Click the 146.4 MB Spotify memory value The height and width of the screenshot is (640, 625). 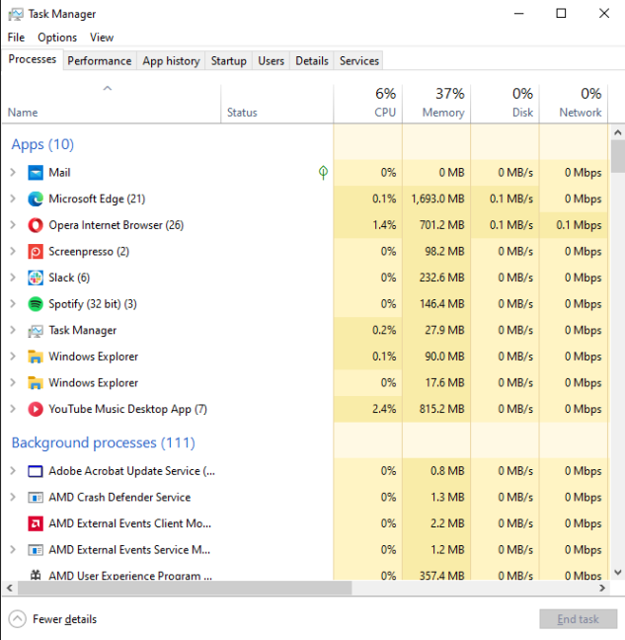point(441,304)
